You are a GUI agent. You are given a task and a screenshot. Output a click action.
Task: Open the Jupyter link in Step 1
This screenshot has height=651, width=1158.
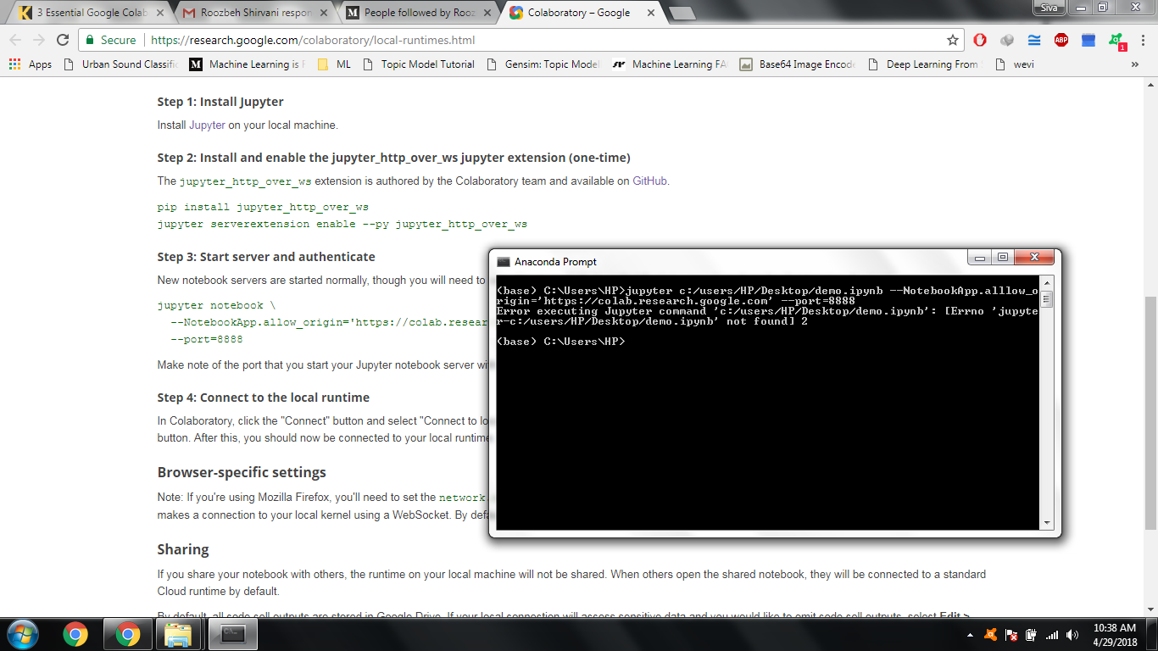(207, 125)
